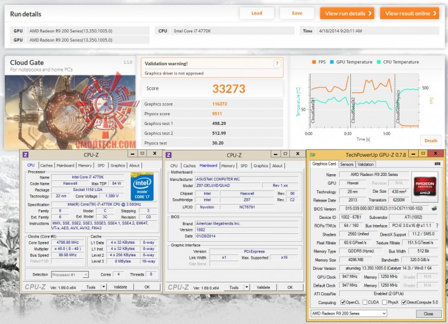Open SPD tab in middle CPU-Z window
Viewport: 448px width, 324px height.
point(244,165)
